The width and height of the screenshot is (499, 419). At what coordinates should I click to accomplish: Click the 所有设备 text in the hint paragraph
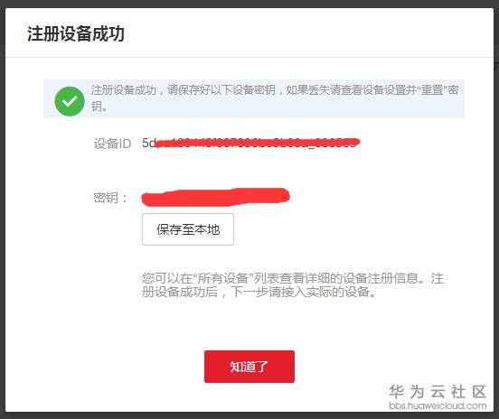tap(223, 278)
